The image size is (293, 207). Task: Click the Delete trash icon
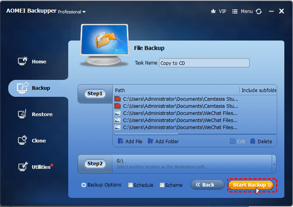253,141
